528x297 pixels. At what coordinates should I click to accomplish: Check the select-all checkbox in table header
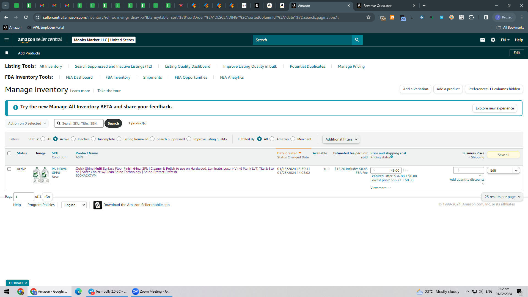click(9, 153)
